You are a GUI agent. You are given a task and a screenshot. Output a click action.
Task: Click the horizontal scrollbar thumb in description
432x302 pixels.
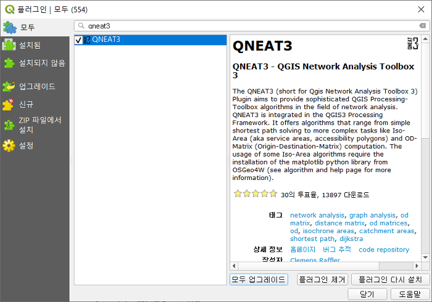[x=309, y=266]
